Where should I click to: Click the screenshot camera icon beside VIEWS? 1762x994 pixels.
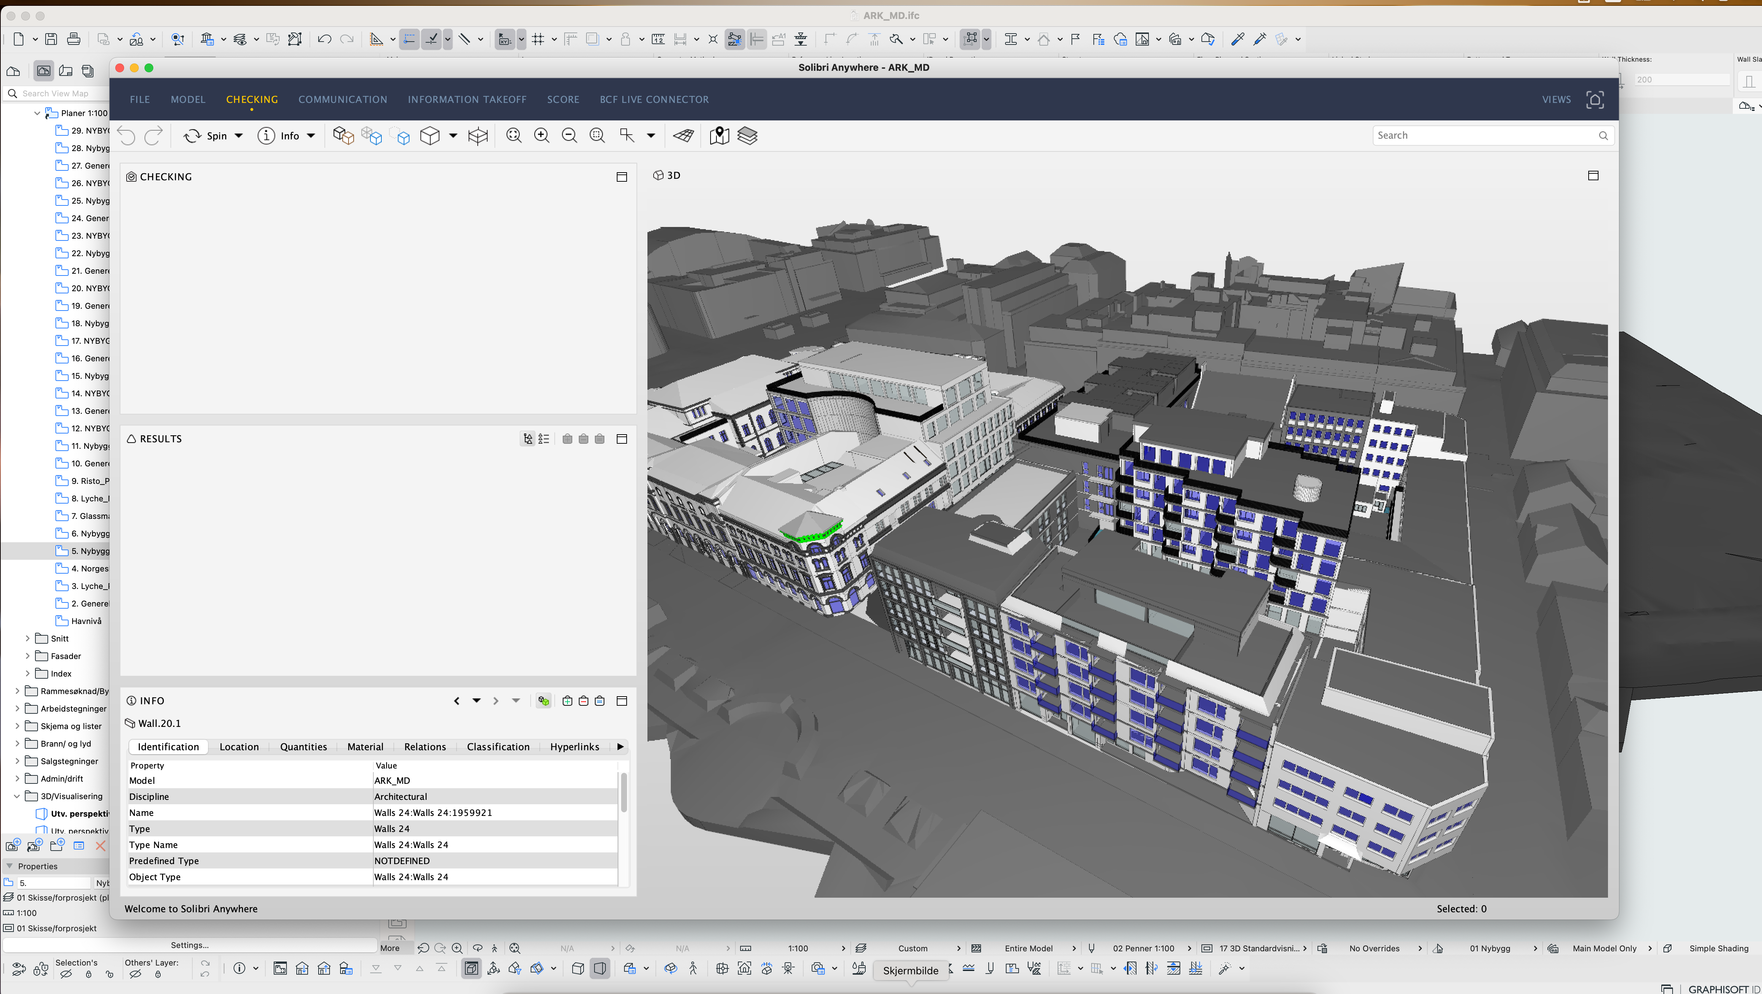1594,100
